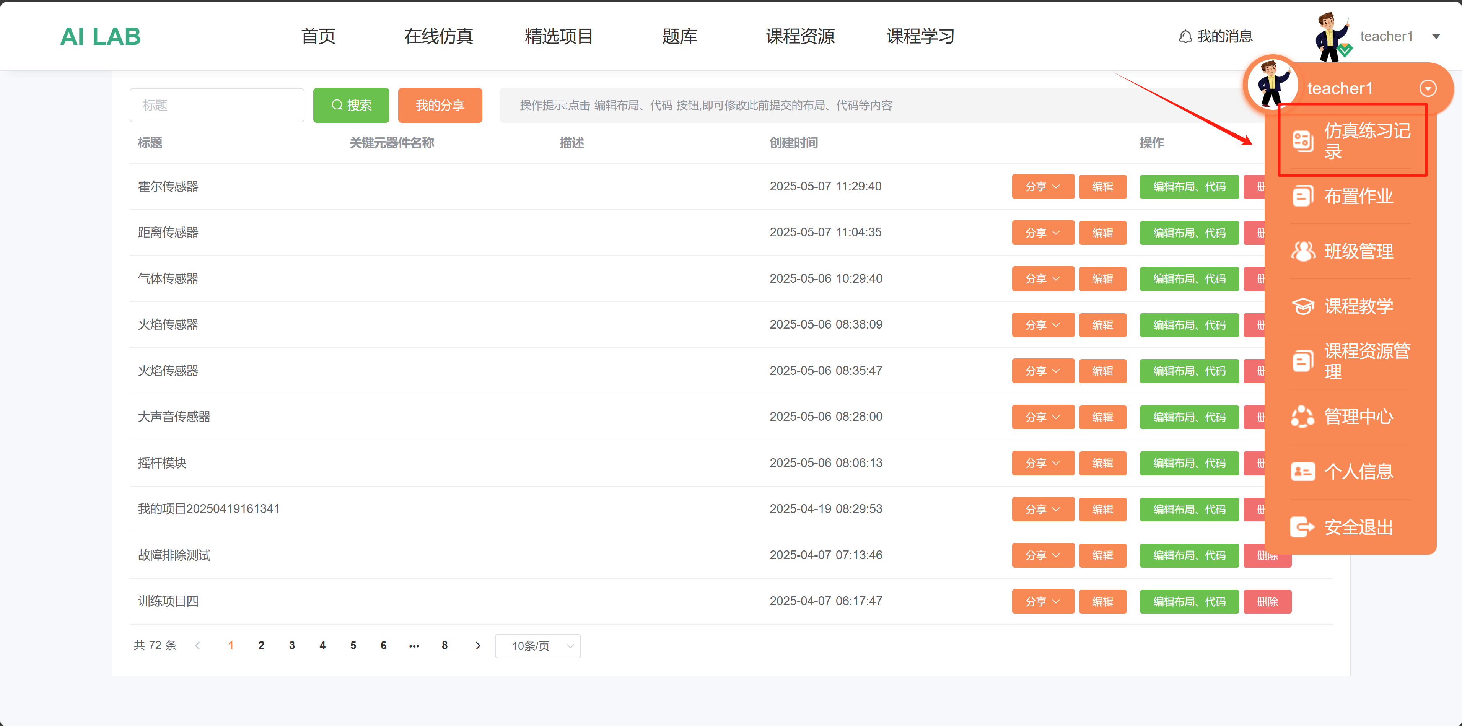
Task: Click the orange 我的分享 button
Action: point(440,106)
